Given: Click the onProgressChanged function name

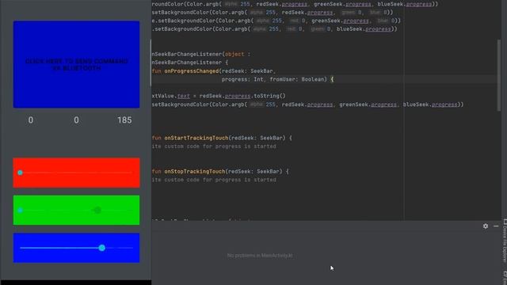Looking at the screenshot, I should 192,70.
